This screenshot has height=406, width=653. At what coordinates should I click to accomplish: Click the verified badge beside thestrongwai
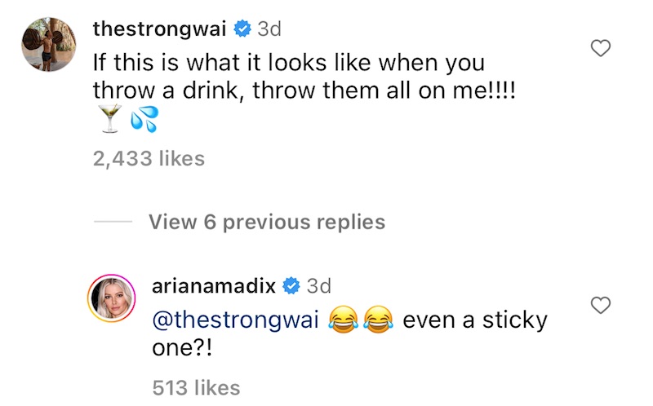[242, 29]
